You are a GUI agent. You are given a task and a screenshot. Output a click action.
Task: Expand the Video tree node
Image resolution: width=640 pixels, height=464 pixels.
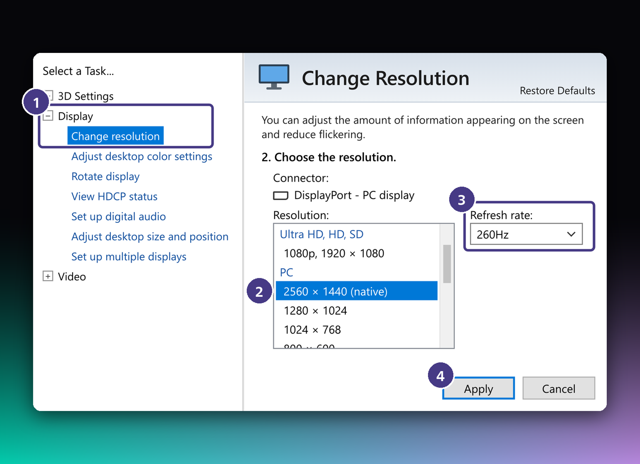tap(48, 276)
